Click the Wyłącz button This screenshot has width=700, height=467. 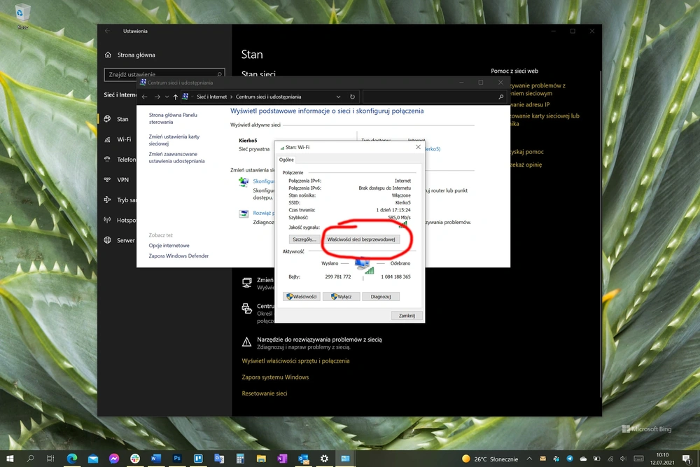click(341, 296)
